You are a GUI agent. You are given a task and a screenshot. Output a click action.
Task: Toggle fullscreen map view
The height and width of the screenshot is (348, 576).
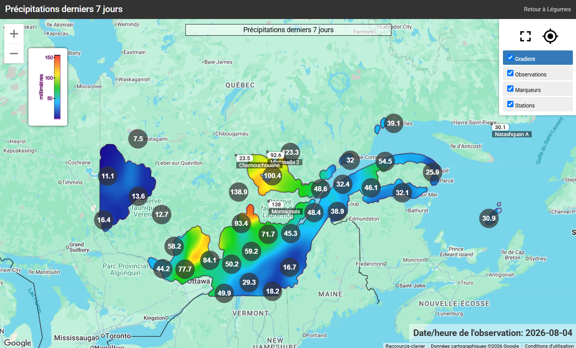pyautogui.click(x=525, y=36)
